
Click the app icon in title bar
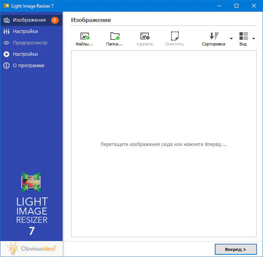click(6, 6)
